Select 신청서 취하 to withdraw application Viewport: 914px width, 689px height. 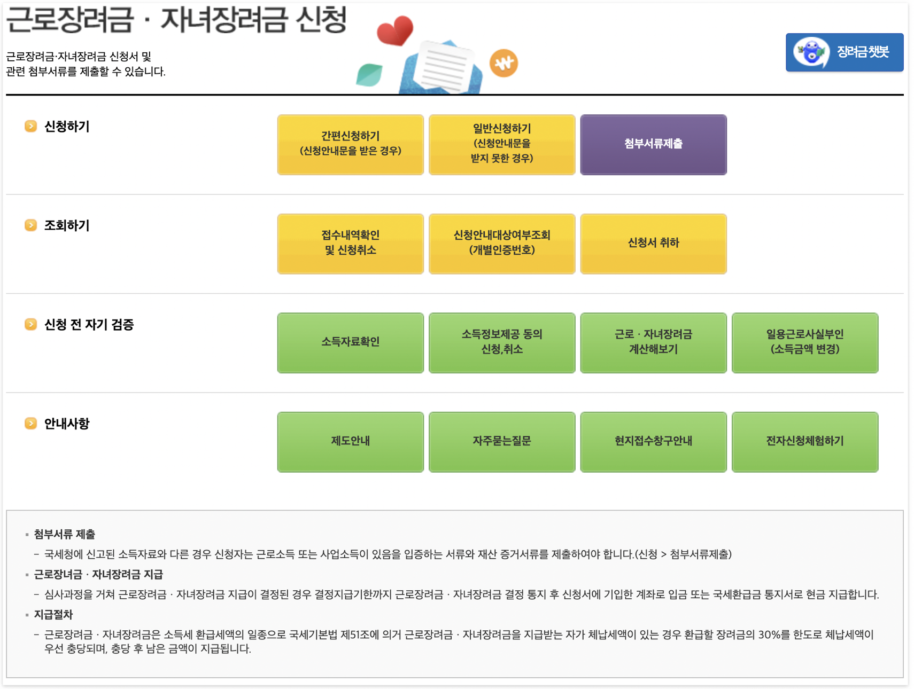pos(653,244)
